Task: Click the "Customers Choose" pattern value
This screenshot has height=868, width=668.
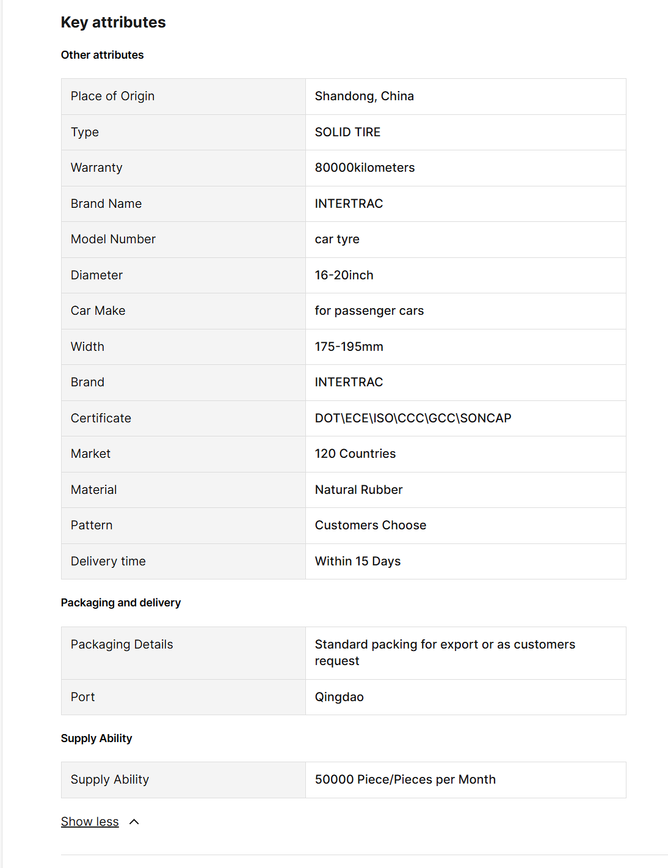Action: click(x=370, y=525)
